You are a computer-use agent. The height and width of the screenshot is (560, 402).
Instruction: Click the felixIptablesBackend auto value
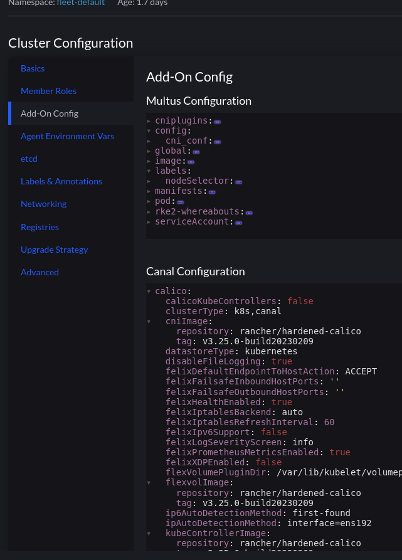pos(292,412)
